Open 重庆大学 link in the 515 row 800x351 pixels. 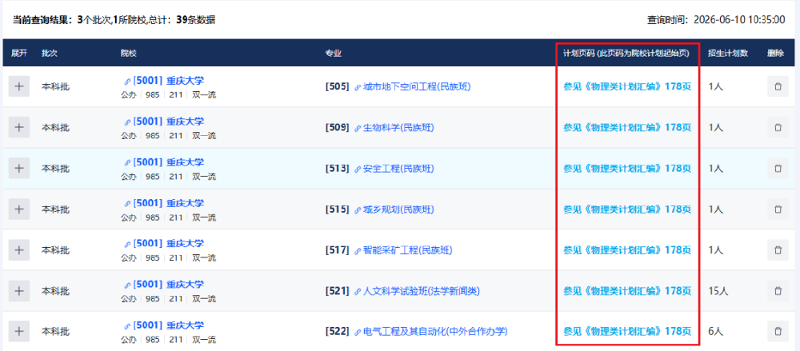click(164, 203)
